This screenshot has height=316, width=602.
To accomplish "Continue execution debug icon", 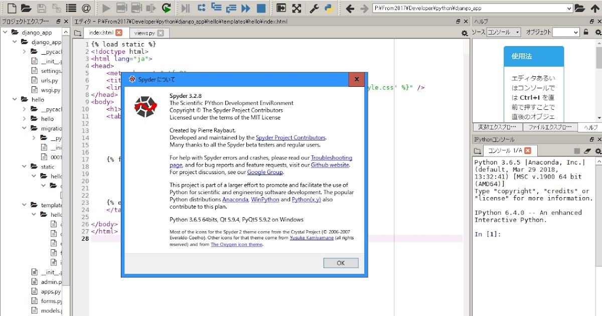I will [x=246, y=8].
